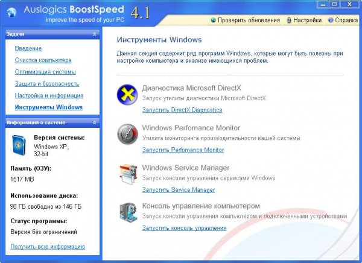Click the Windows Service Manager heading
The width and height of the screenshot is (362, 263).
click(186, 168)
